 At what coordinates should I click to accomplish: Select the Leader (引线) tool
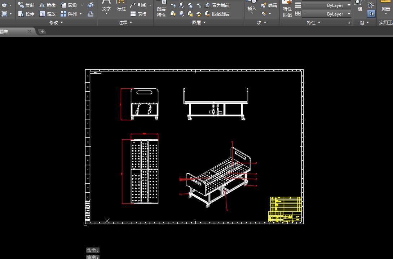point(138,5)
